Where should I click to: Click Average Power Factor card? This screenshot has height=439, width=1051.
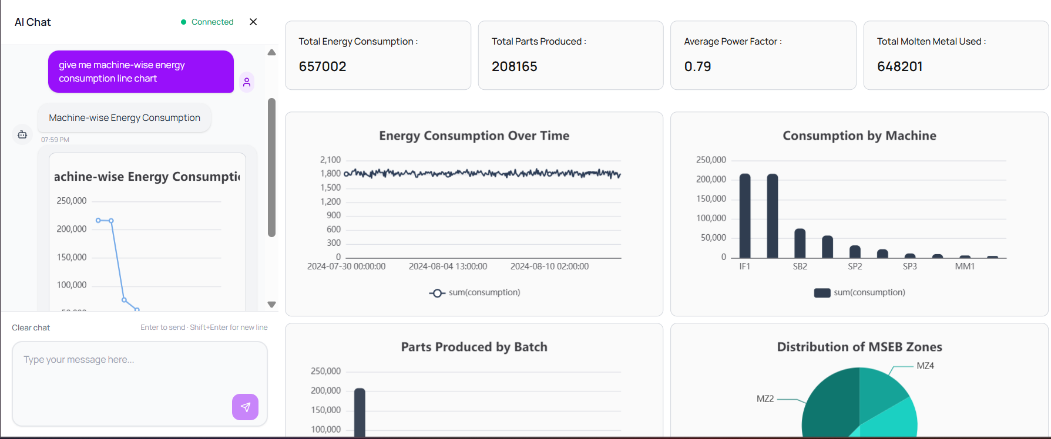pos(763,55)
